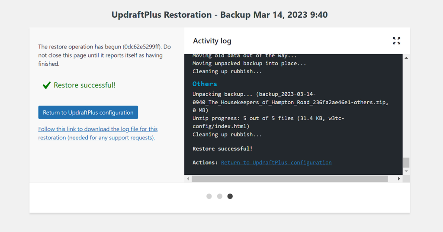
Task: Follow the link to download the log file
Action: (97, 133)
